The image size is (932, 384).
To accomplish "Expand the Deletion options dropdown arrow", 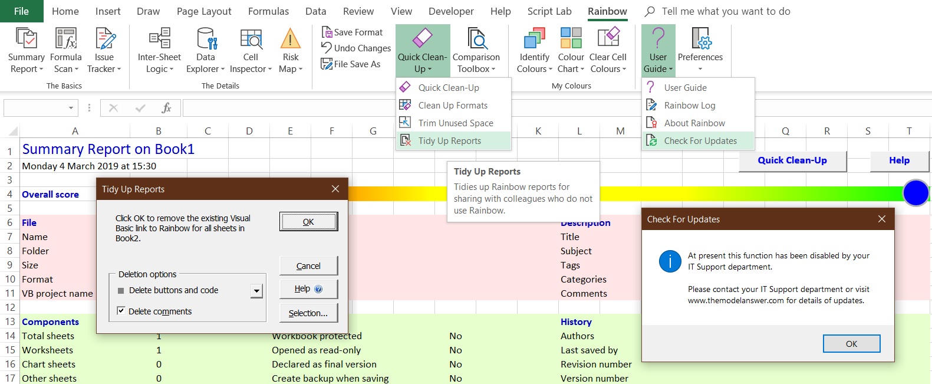I will click(256, 291).
